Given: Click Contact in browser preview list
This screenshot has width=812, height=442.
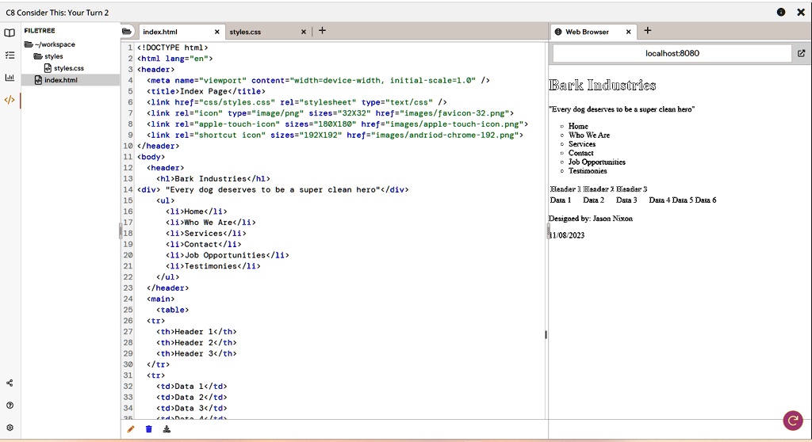Looking at the screenshot, I should coord(580,153).
